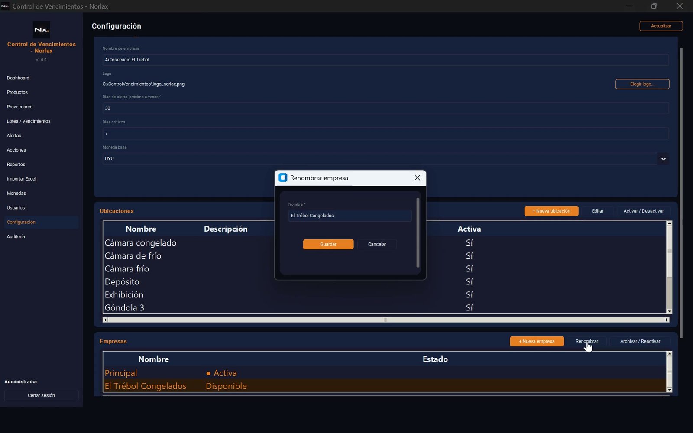Viewport: 693px width, 433px height.
Task: Click the Archivar / Reactivar button
Action: pyautogui.click(x=640, y=341)
